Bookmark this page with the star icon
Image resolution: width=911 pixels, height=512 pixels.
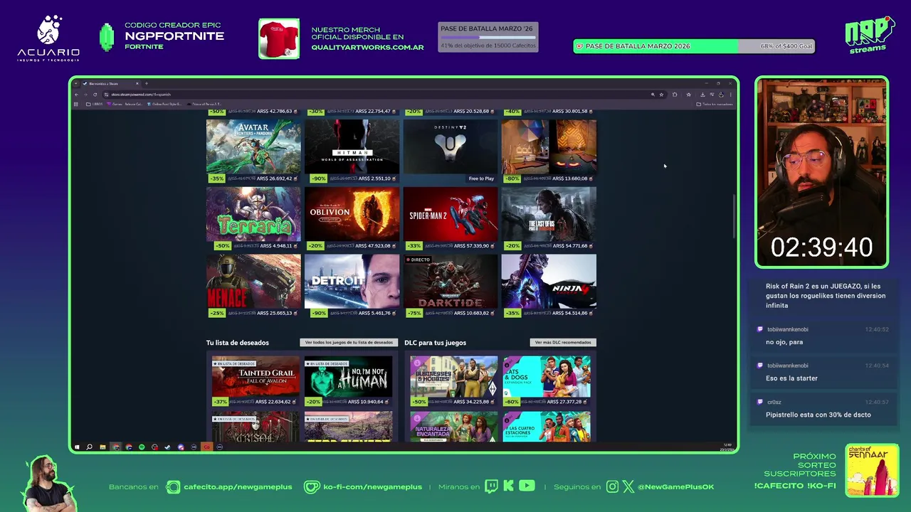[x=661, y=95]
